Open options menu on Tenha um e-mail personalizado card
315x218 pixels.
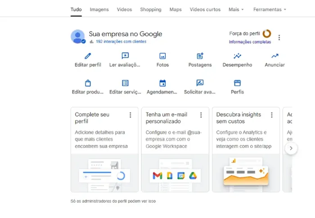tap(201, 115)
